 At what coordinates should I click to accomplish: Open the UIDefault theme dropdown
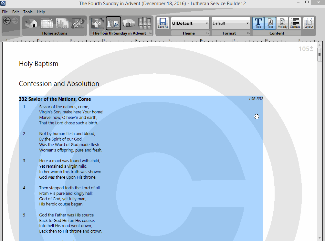[190, 23]
